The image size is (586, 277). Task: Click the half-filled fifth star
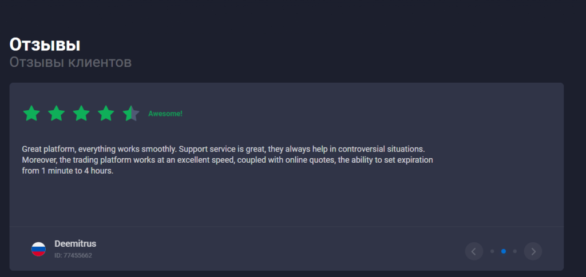131,113
